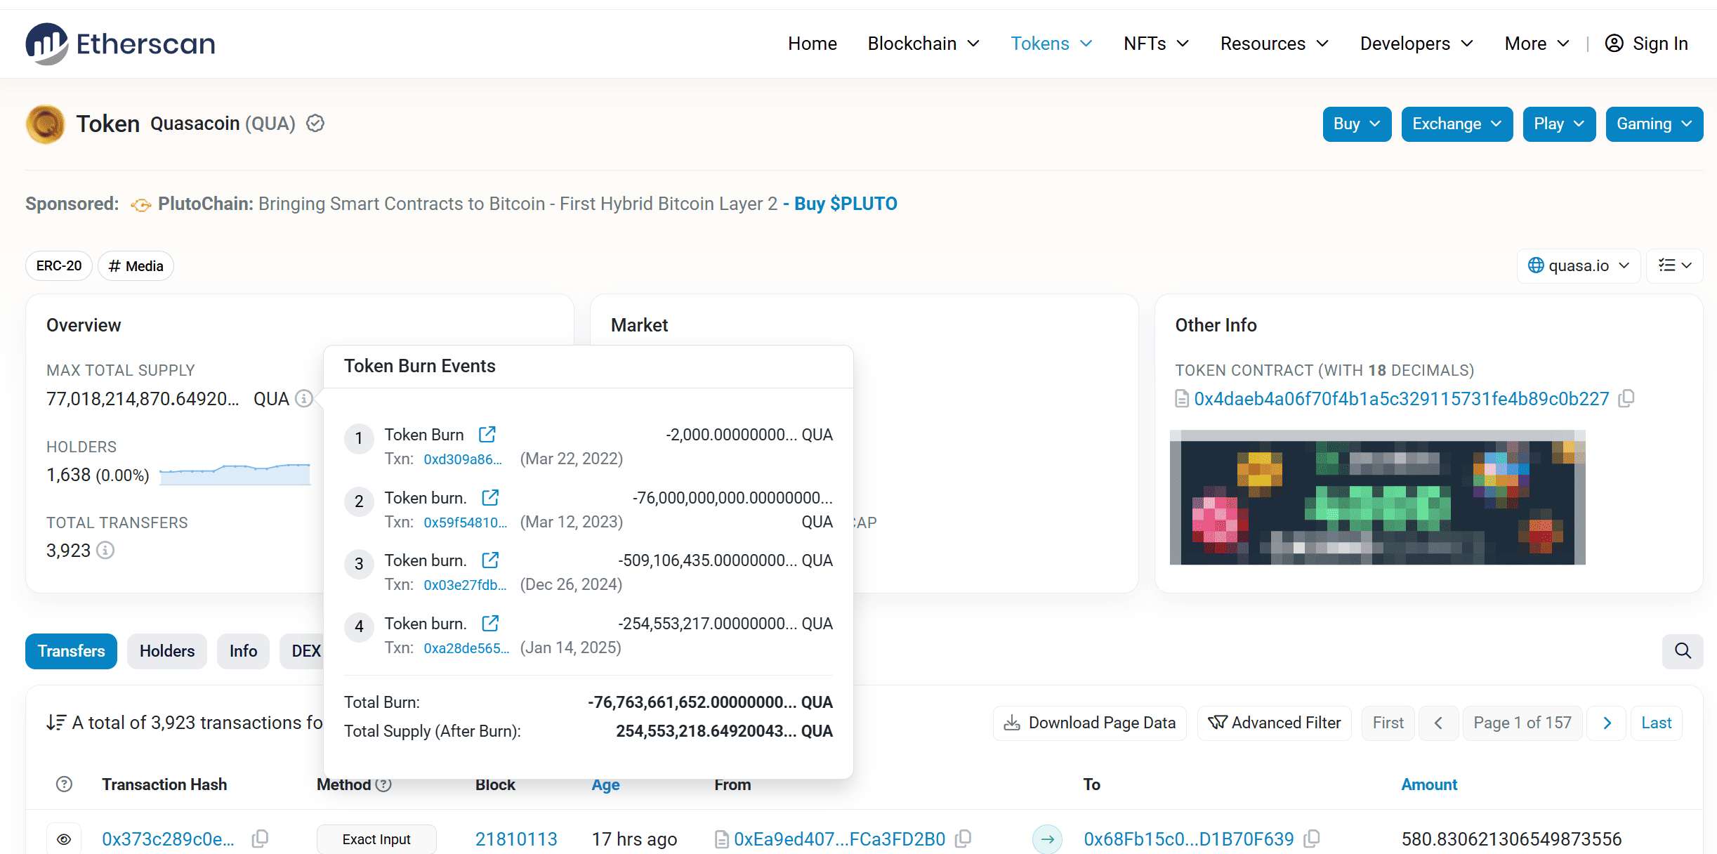Open external link for first Token Burn event
Viewport: 1717px width, 854px height.
(487, 434)
